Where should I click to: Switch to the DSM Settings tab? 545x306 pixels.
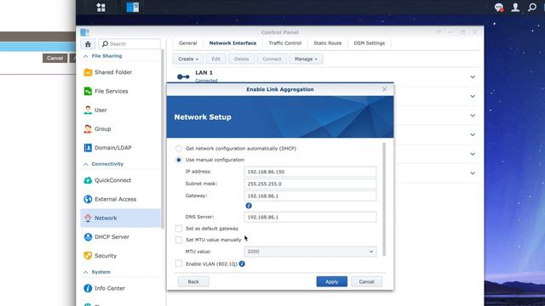coord(369,43)
